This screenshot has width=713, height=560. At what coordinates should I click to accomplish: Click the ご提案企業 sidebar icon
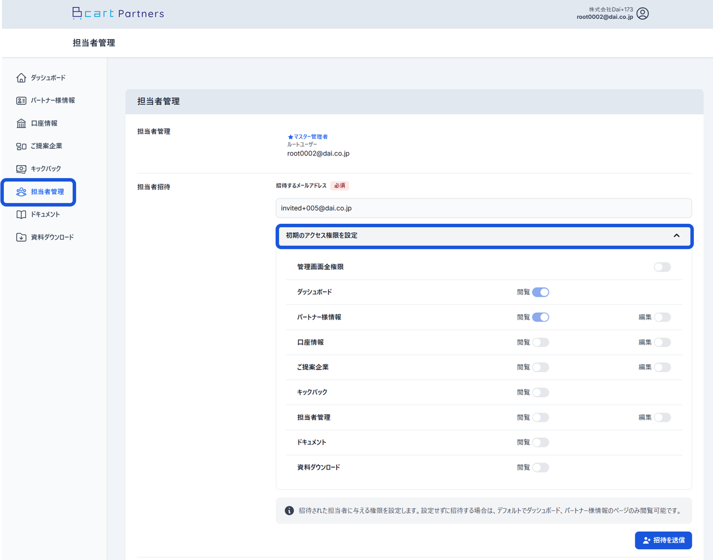21,146
